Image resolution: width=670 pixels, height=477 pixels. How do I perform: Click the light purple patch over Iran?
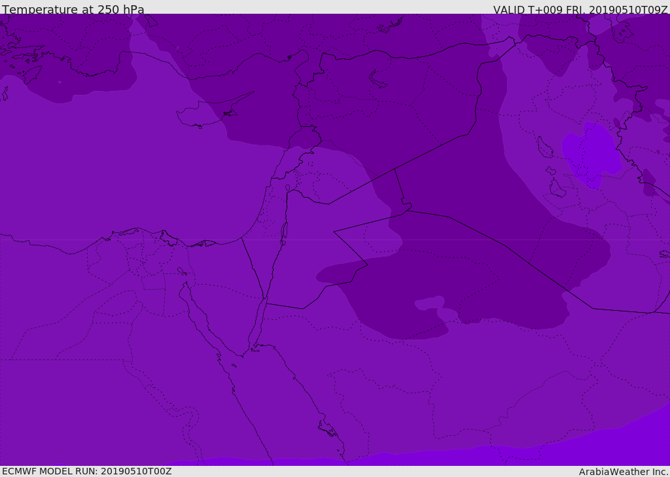[x=591, y=154]
